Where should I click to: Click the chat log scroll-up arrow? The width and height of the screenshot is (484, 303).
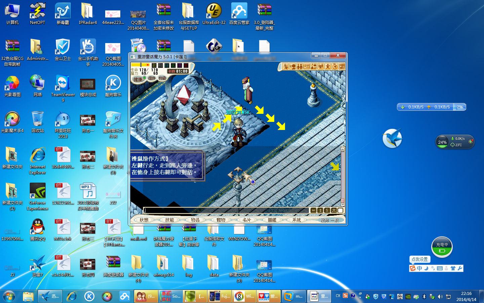(343, 148)
